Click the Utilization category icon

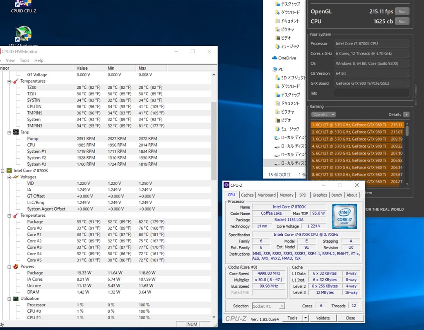click(15, 298)
